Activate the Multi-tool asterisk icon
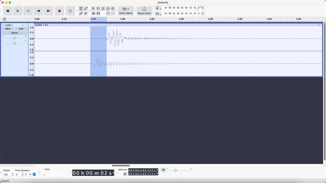The height and width of the screenshot is (183, 326). click(86, 13)
